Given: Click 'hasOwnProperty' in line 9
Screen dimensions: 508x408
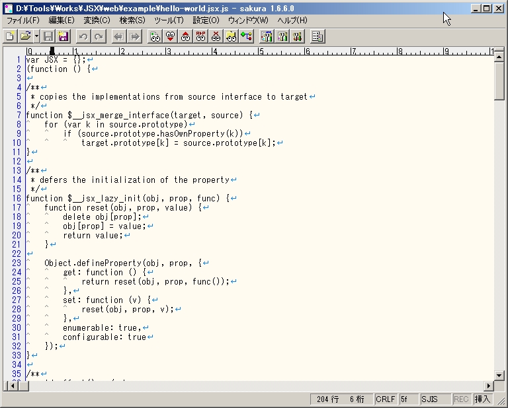Looking at the screenshot, I should pyautogui.click(x=192, y=133).
